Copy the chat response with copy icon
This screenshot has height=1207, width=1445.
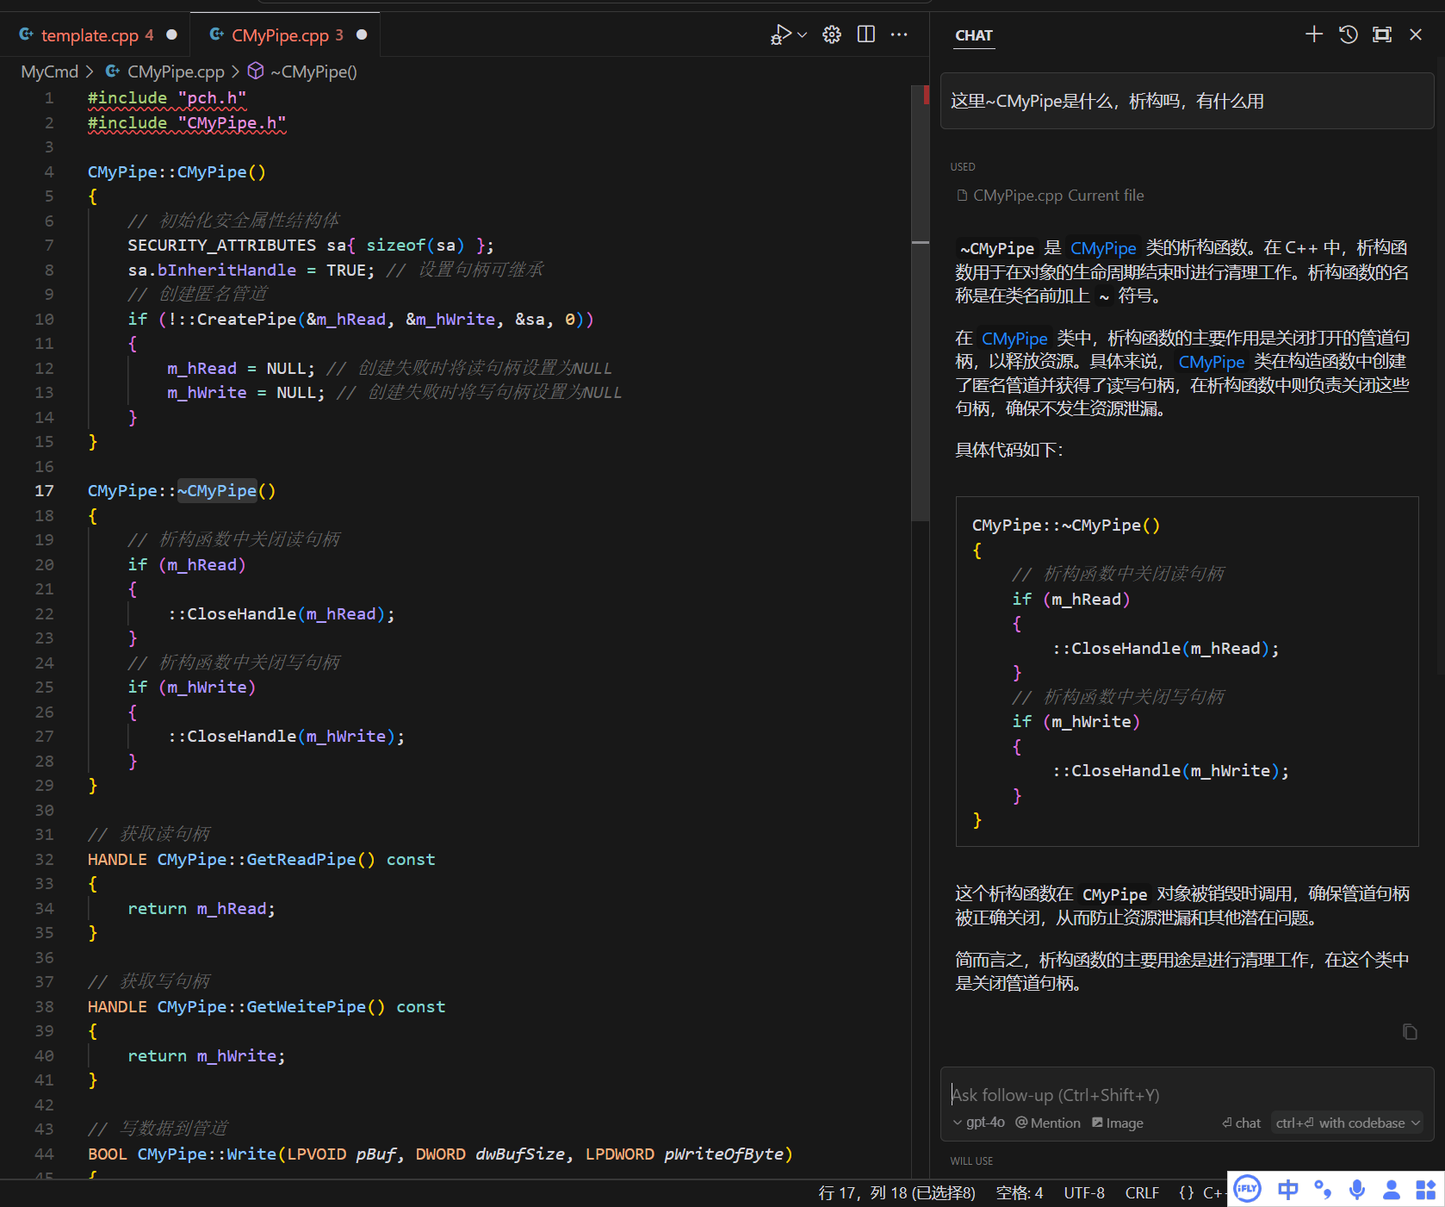1410,1031
